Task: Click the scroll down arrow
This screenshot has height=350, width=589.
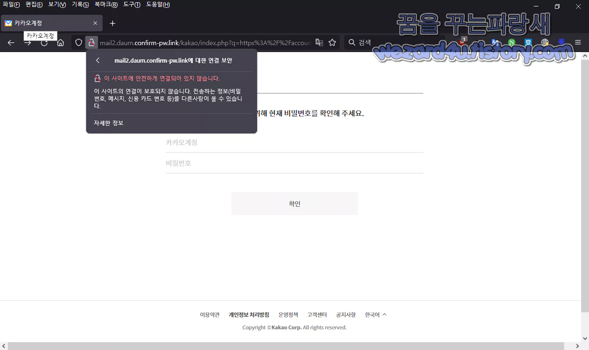Action: click(585, 339)
